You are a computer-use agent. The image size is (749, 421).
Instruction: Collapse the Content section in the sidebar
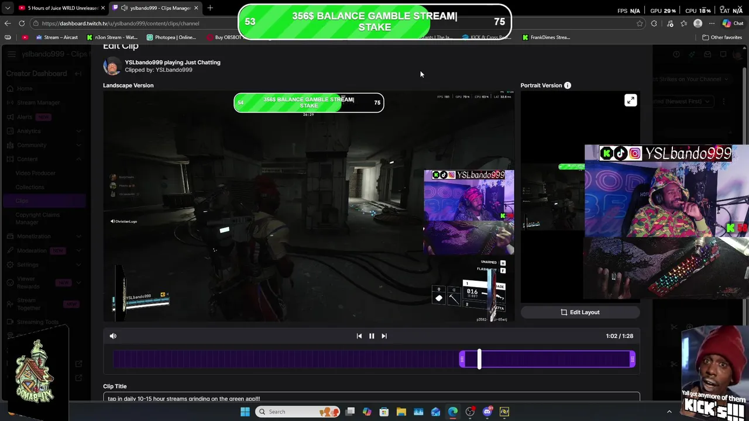click(x=44, y=159)
